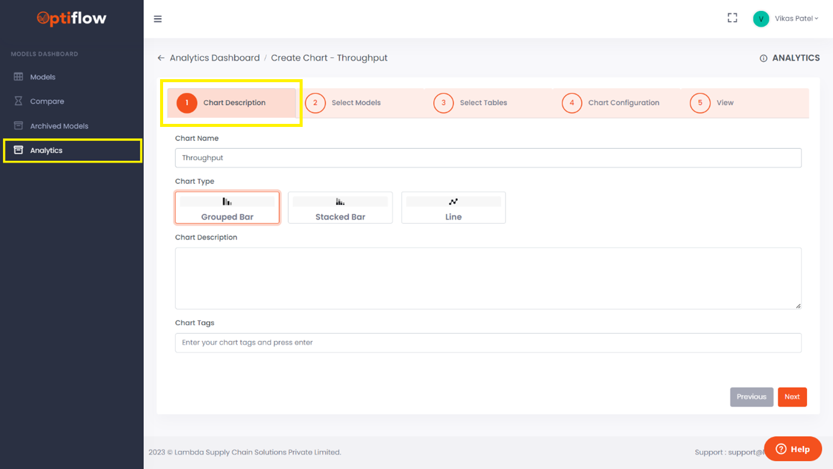Click the back arrow beside the breadcrumb
Image resolution: width=833 pixels, height=469 pixels.
(161, 57)
